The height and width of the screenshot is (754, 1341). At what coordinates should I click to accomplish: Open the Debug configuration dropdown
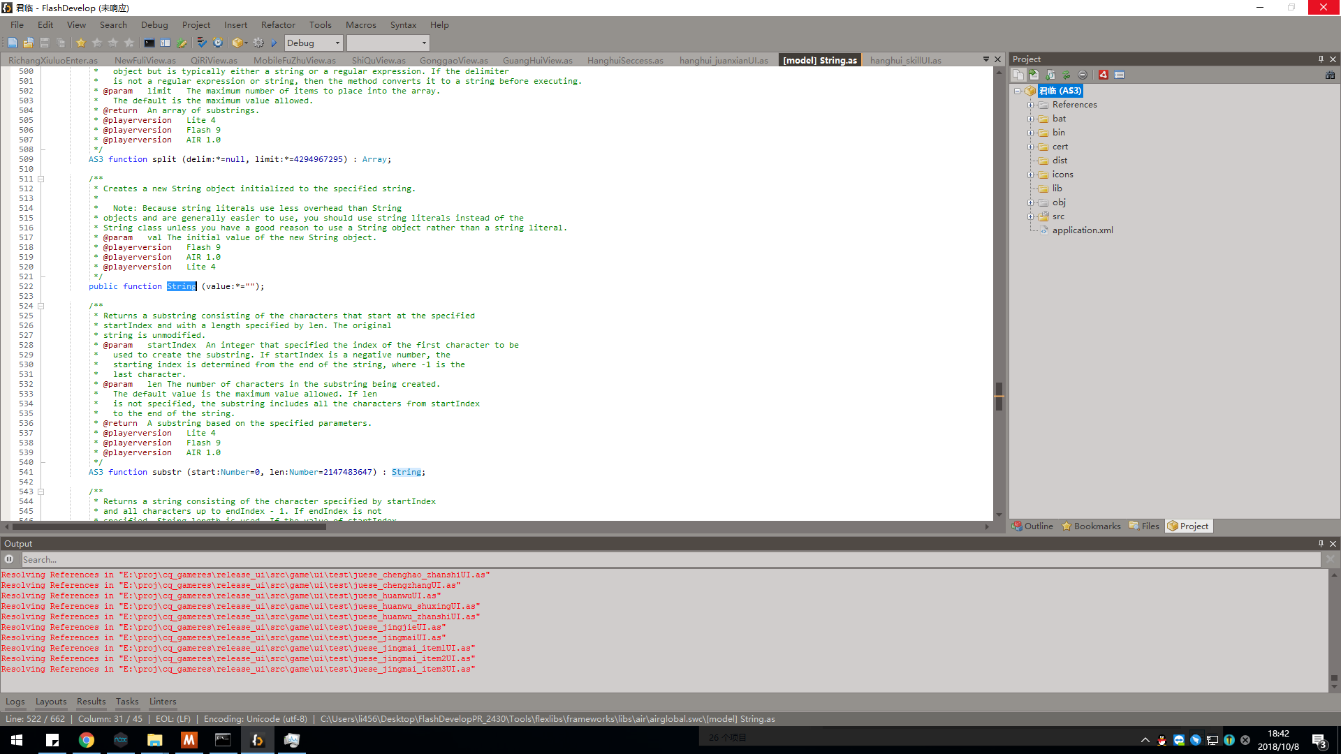click(x=313, y=43)
